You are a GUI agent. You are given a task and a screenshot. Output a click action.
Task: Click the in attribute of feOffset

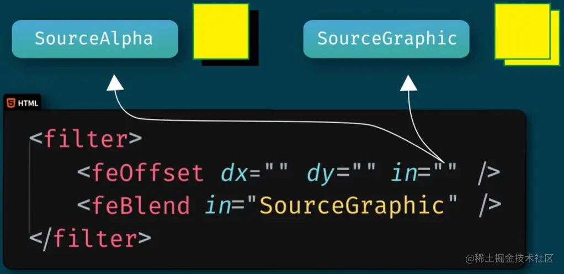click(x=404, y=172)
